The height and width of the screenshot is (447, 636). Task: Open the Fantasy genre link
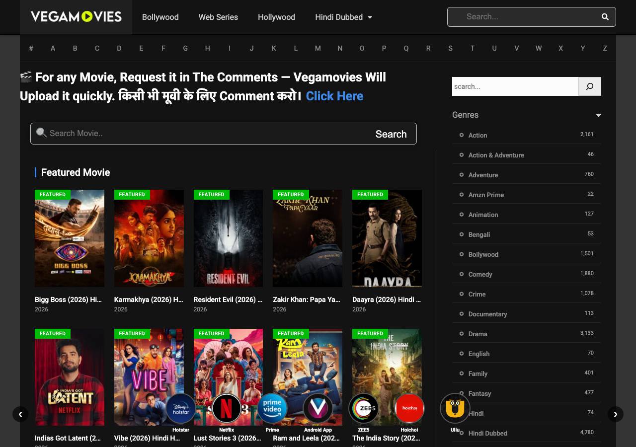tap(479, 393)
